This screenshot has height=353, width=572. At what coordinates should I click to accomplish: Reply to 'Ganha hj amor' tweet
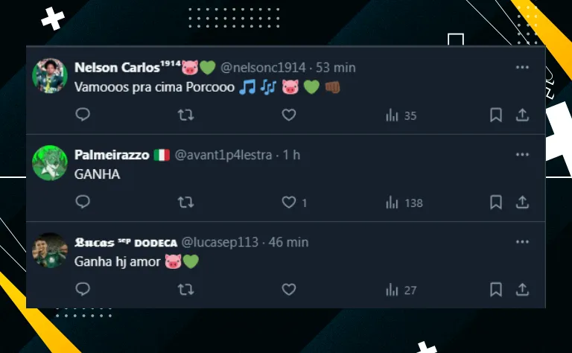[x=83, y=289]
